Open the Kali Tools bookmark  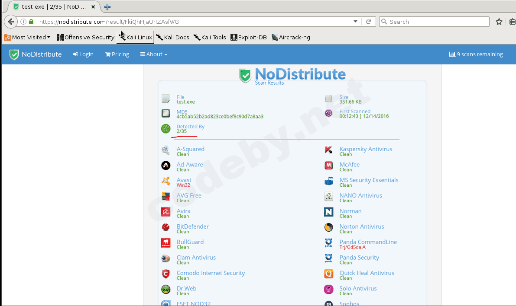210,37
